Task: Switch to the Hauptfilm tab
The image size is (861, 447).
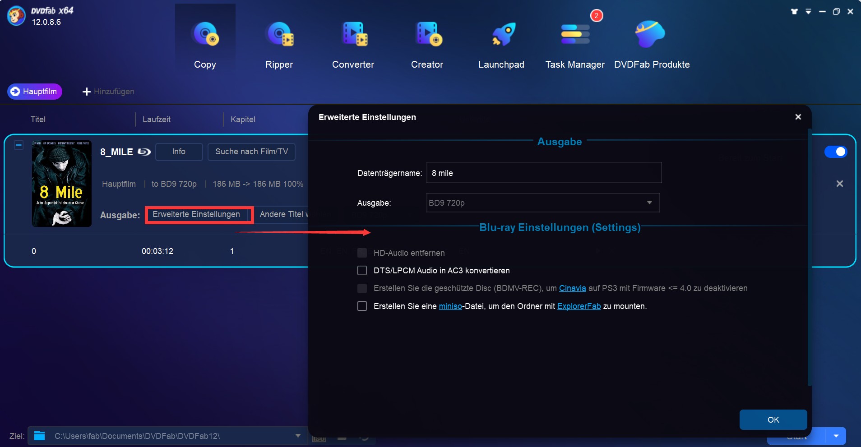Action: (35, 91)
